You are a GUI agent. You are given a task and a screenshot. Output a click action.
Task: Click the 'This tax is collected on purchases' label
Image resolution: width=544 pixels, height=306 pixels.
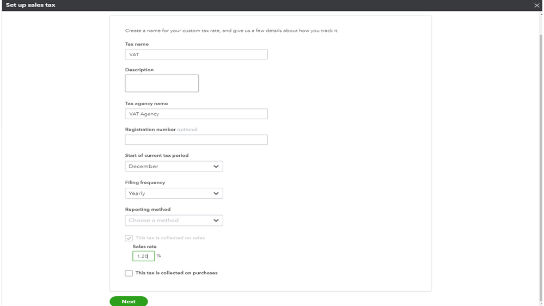pos(176,273)
